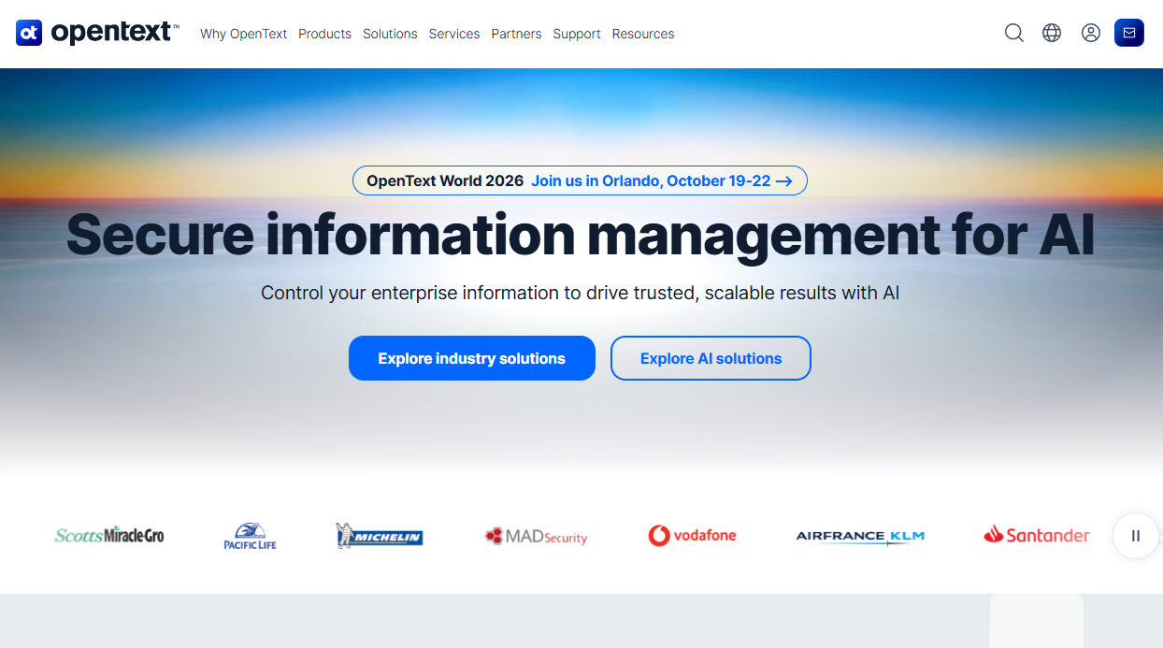Click the blue envelope contact button
The width and height of the screenshot is (1163, 648).
click(1129, 33)
